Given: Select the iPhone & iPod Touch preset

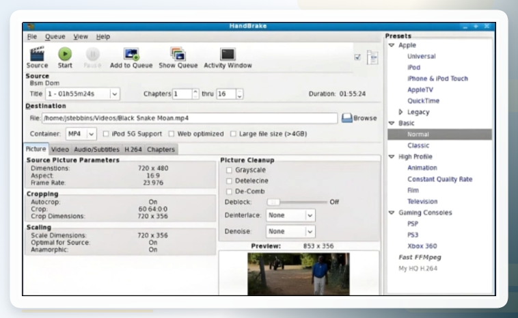Looking at the screenshot, I should [x=437, y=79].
